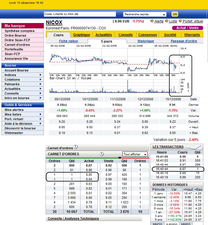Switch to the Warrants tab

tap(192, 35)
